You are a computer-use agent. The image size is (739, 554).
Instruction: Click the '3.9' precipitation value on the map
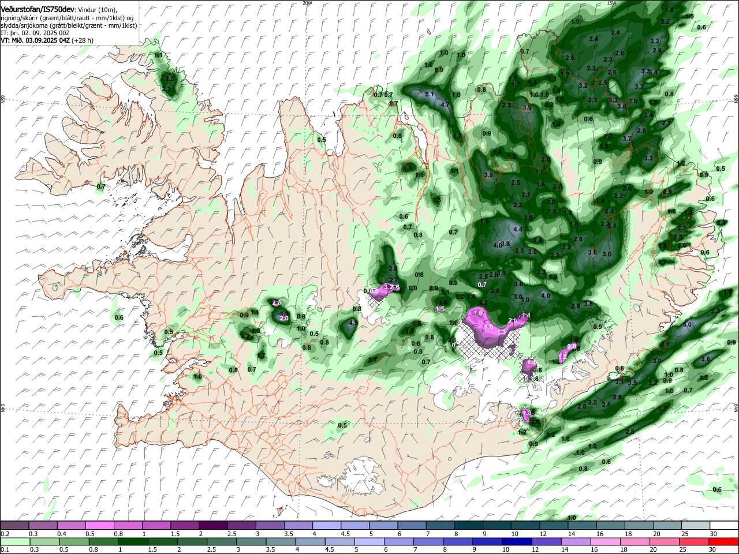[x=527, y=108]
